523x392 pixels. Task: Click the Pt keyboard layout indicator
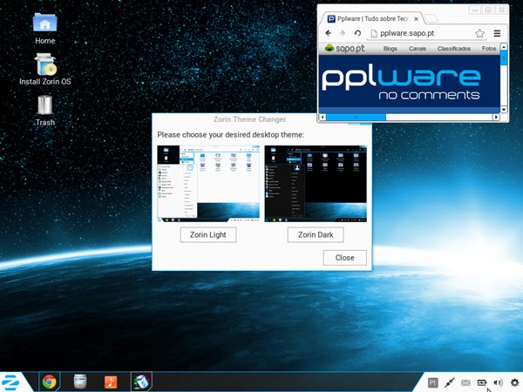pos(432,382)
